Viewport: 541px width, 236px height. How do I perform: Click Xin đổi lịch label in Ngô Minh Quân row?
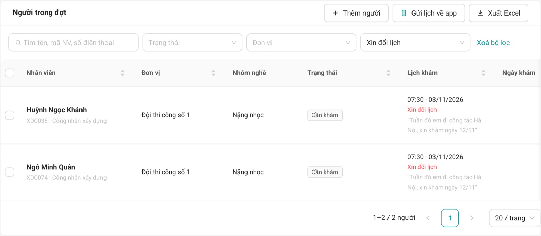422,167
